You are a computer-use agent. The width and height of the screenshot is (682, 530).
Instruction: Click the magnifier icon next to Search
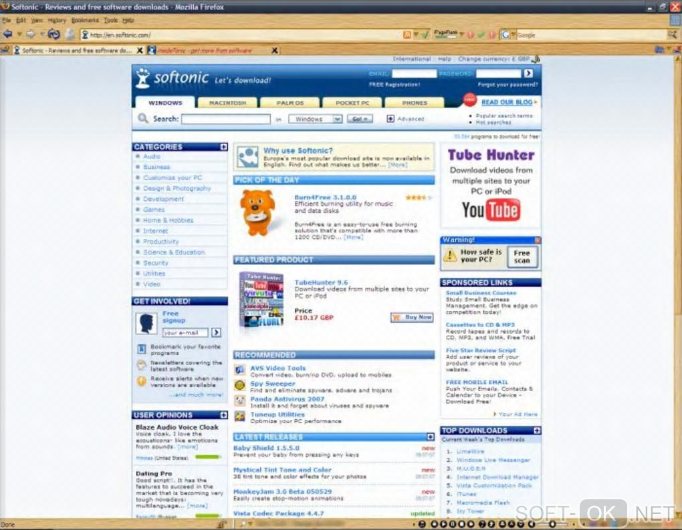pos(142,118)
